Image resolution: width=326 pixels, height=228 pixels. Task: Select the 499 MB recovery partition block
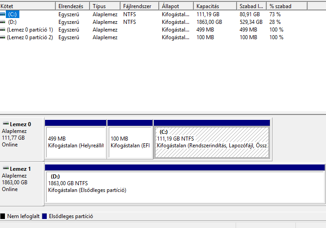(x=76, y=139)
